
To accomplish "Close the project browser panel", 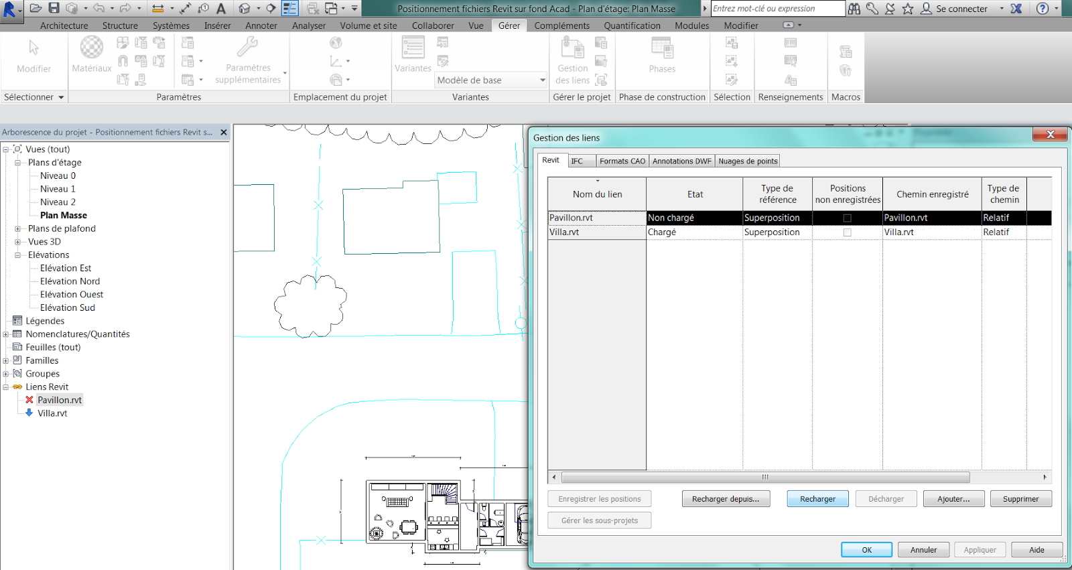I will (x=224, y=132).
